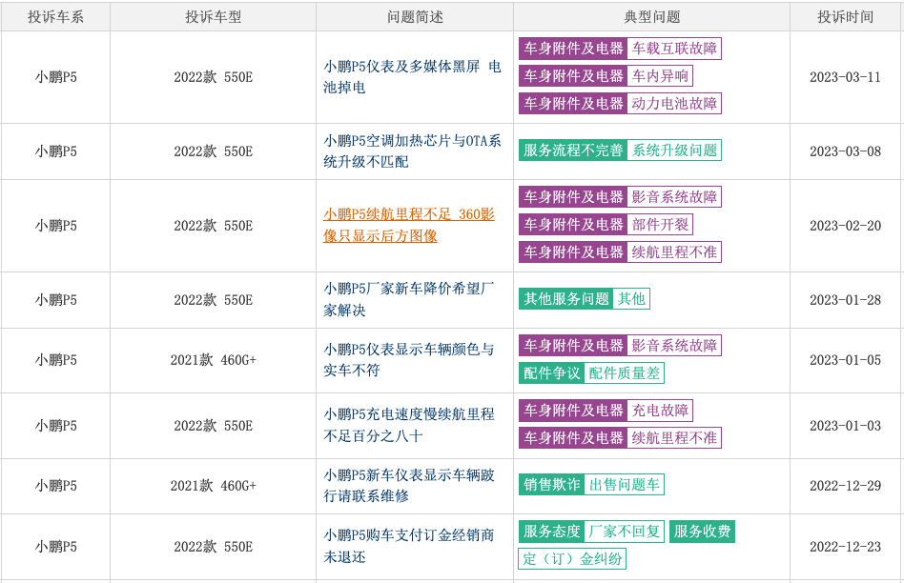Open link '小鹏P5续航里程不足 360影像只显示后方图像'
This screenshot has width=904, height=583.
coord(409,225)
